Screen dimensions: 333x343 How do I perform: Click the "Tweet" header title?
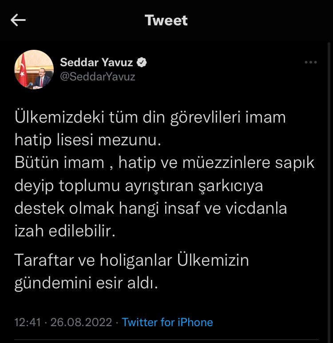(166, 20)
